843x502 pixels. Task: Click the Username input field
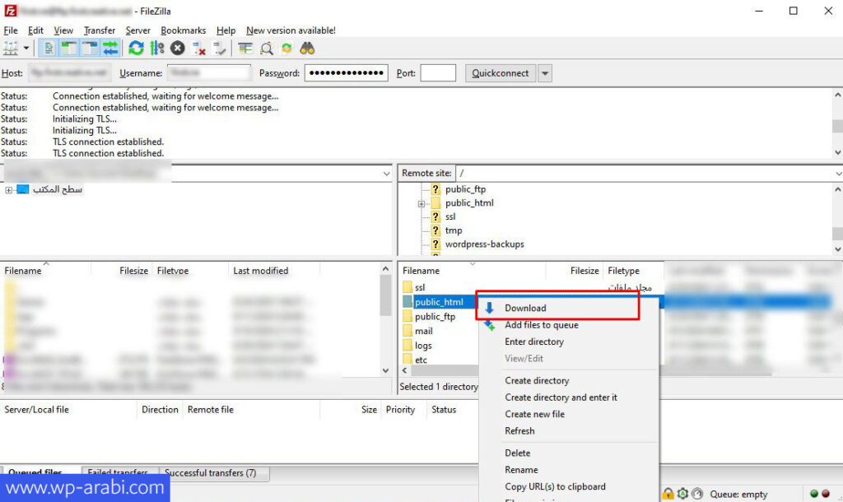(209, 72)
